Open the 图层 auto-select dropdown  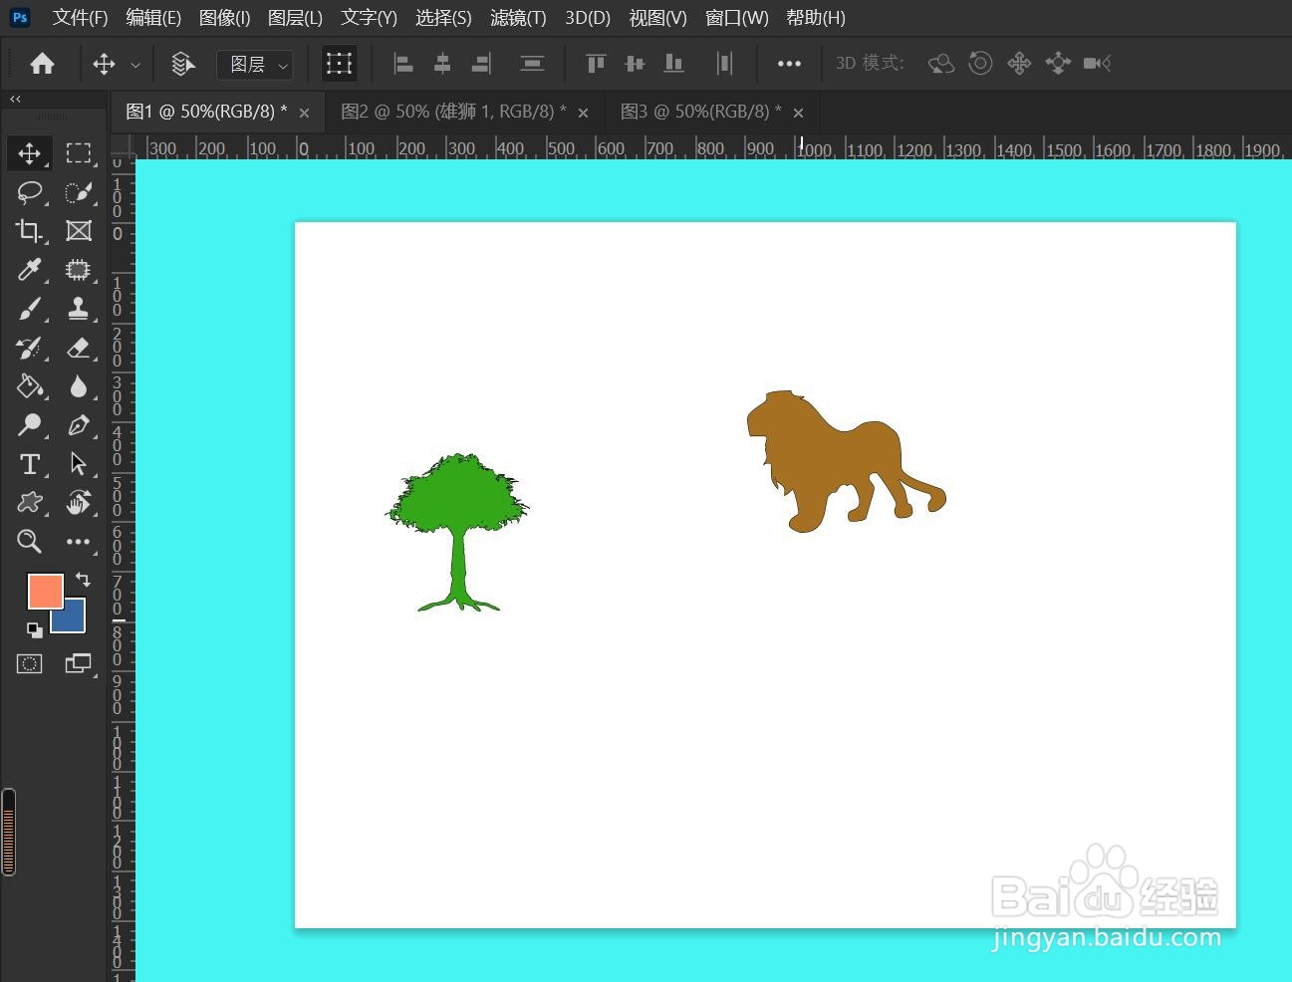tap(255, 65)
